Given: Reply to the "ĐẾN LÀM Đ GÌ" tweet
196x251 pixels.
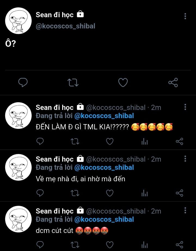Looking at the screenshot, I should [x=40, y=141].
